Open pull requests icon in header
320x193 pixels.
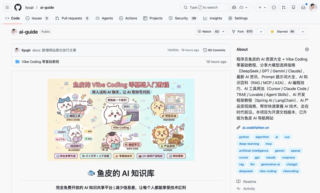point(284,7)
